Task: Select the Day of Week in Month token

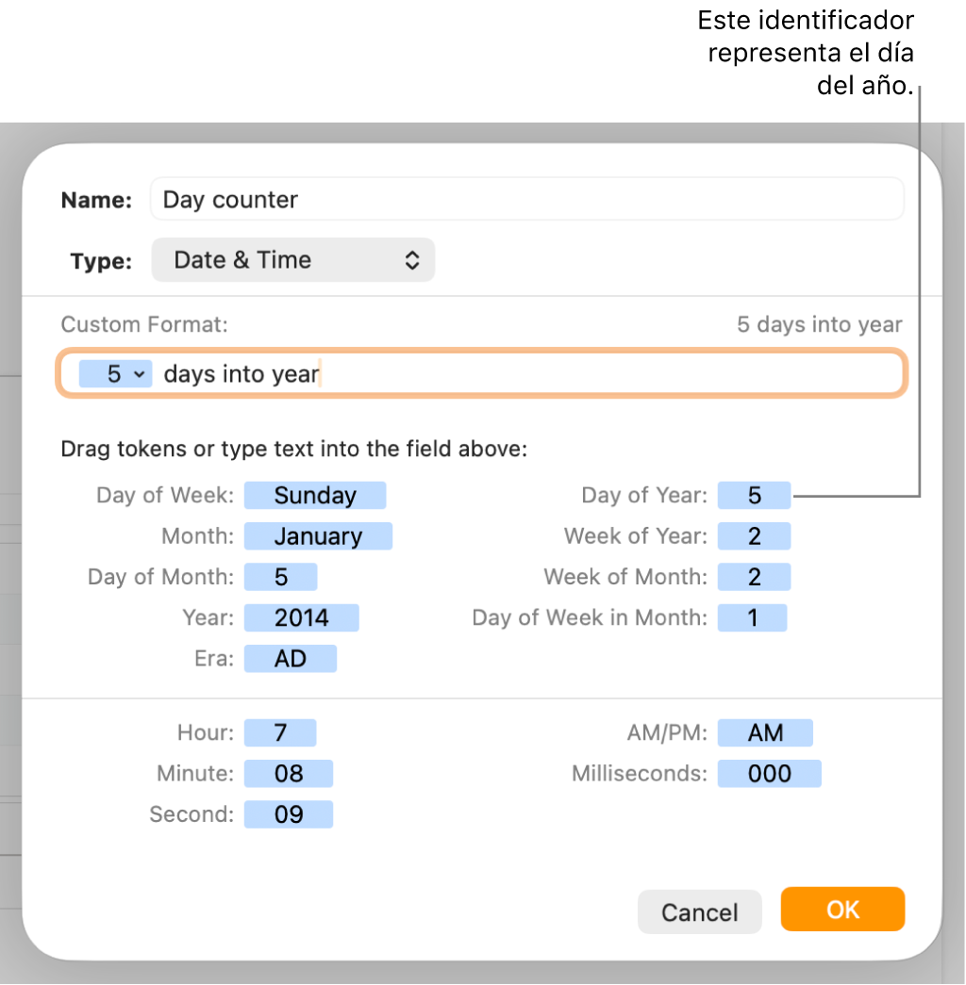Action: [x=752, y=617]
